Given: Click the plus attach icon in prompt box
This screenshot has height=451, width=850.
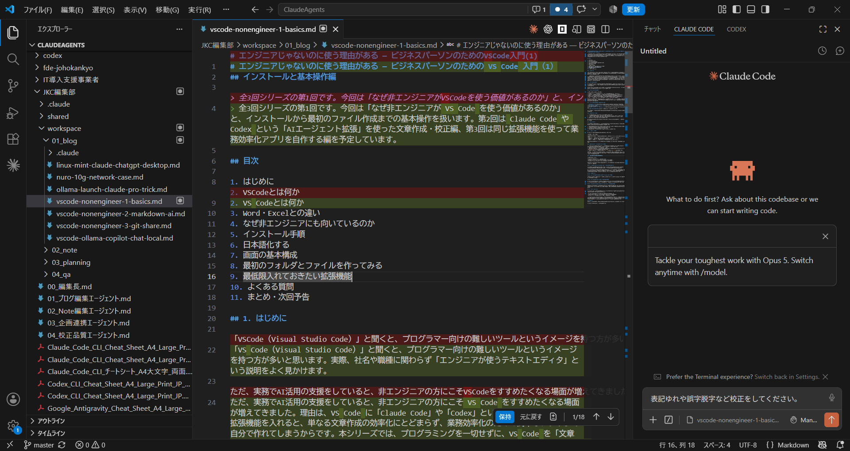Looking at the screenshot, I should click(x=653, y=420).
